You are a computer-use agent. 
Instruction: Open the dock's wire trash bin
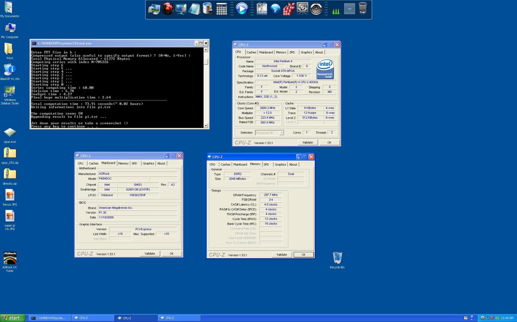click(363, 8)
